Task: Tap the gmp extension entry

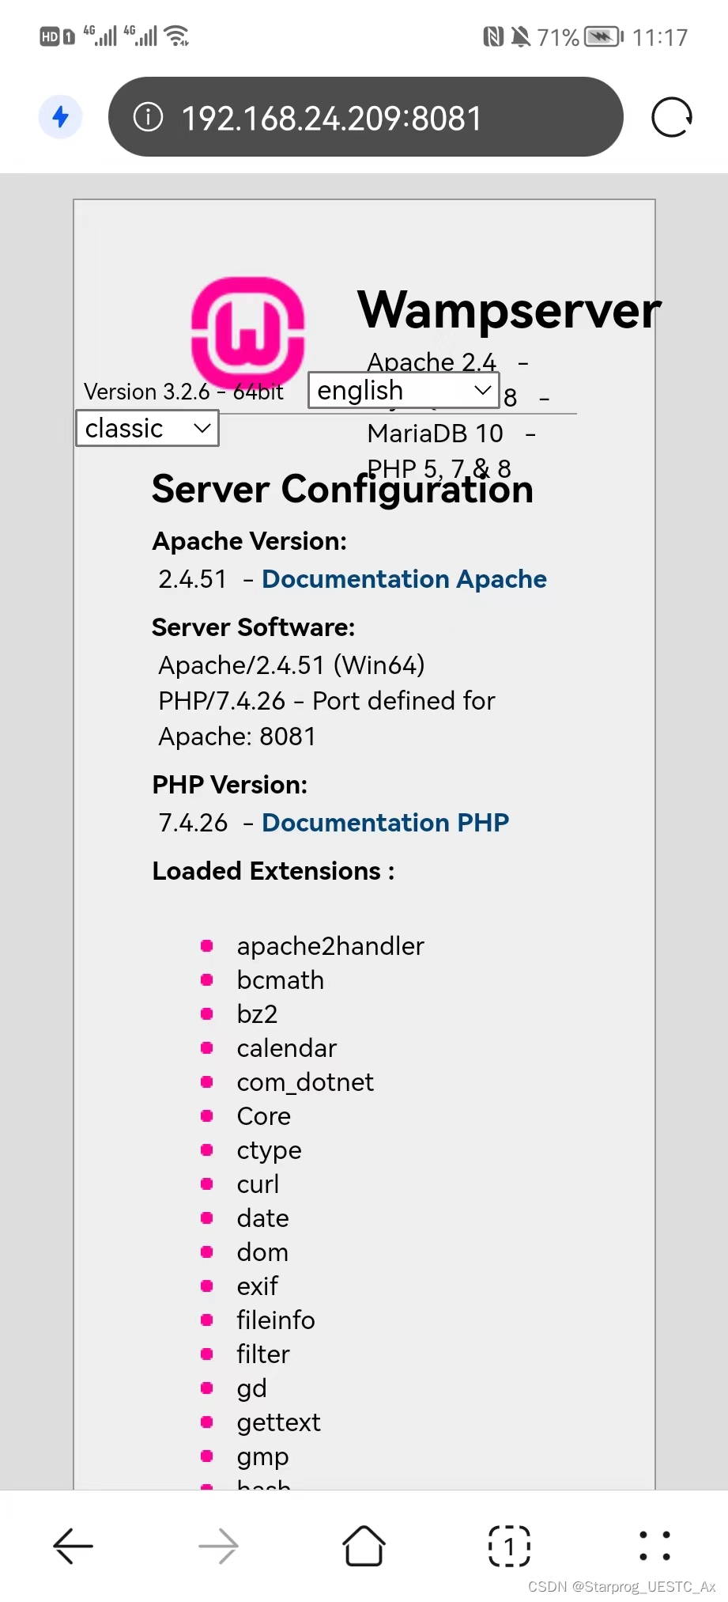Action: tap(262, 1456)
